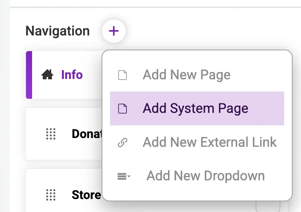Click the page icon beside Add System Page
Image resolution: width=301 pixels, height=212 pixels.
click(x=122, y=109)
